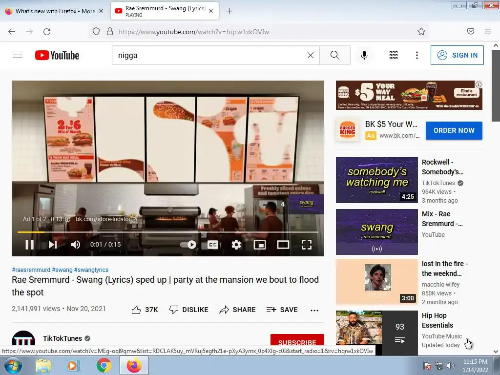Pause the video ad

coord(30,245)
